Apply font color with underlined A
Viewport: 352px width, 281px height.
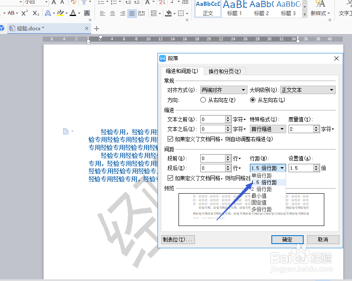click(x=73, y=13)
